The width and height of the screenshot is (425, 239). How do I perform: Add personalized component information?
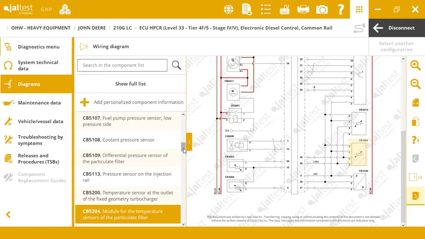click(132, 102)
